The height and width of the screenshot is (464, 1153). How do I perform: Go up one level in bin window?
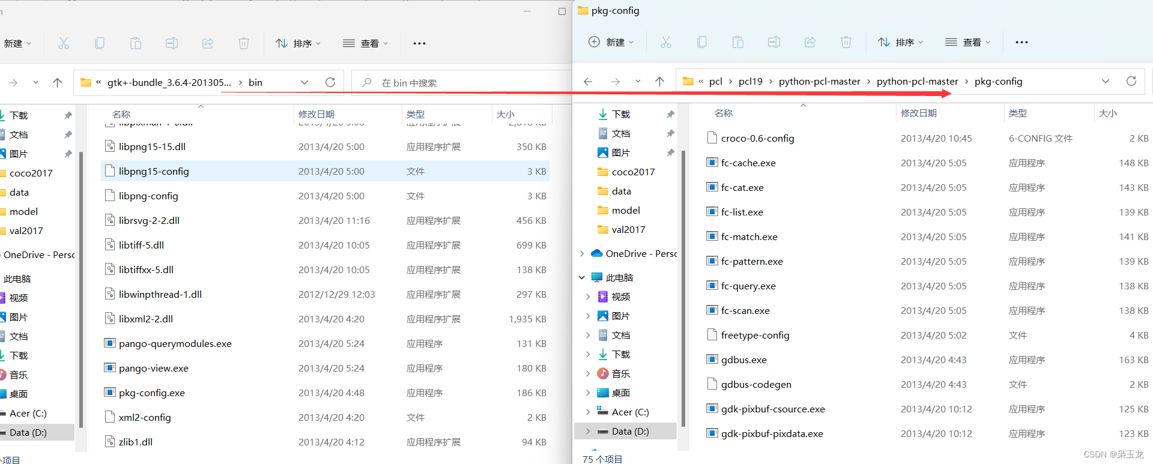[x=57, y=82]
